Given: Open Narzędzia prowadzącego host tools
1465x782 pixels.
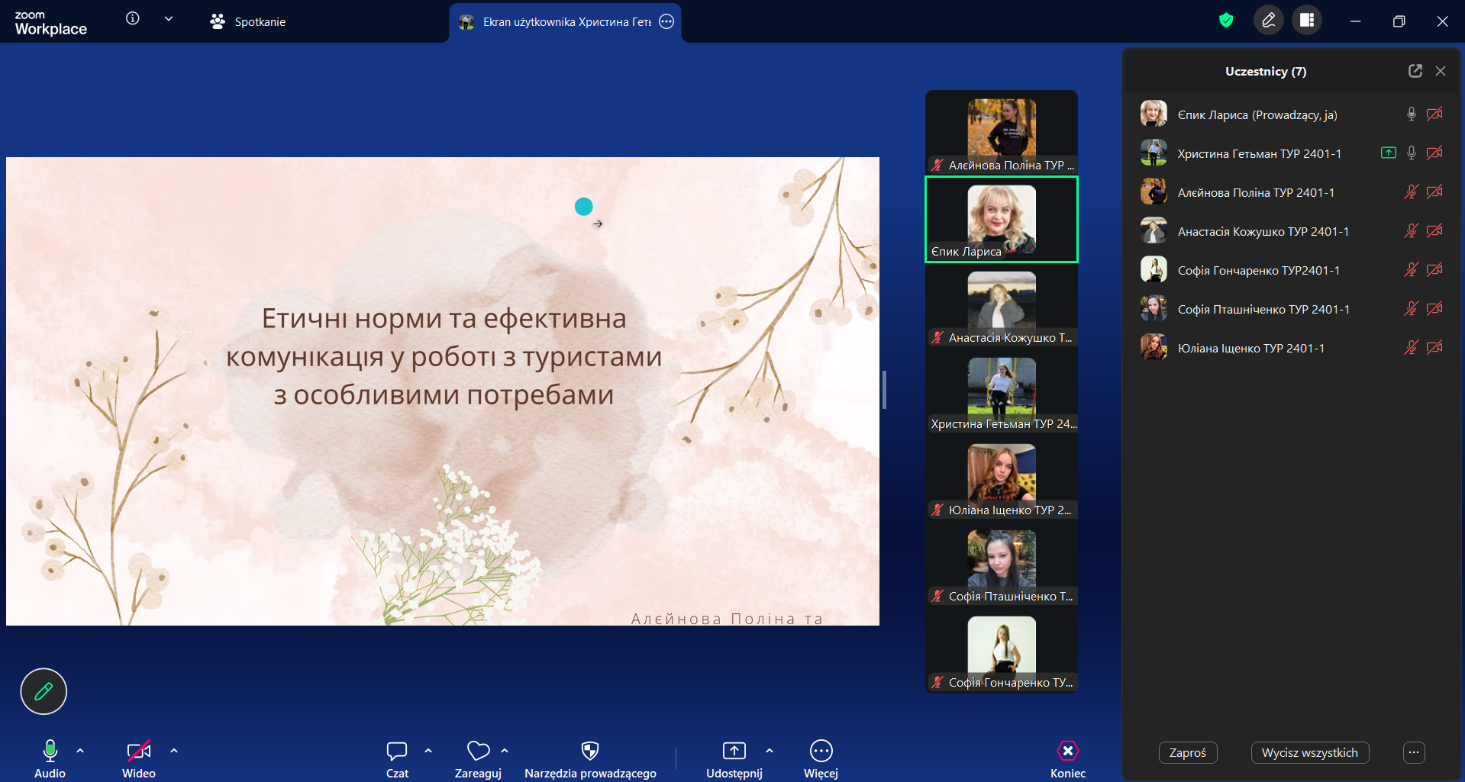Looking at the screenshot, I should (x=590, y=751).
